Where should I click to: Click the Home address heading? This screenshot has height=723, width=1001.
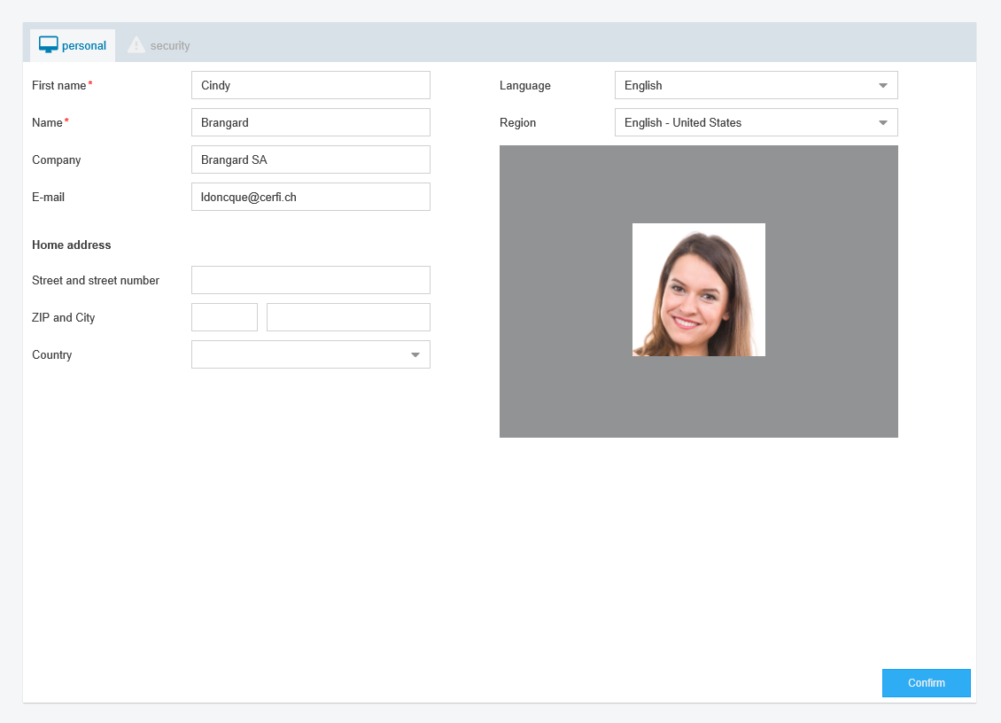[72, 245]
